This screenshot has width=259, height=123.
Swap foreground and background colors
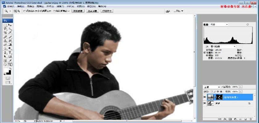(x=10, y=68)
